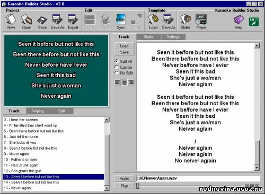The height and width of the screenshot is (194, 265).
Task: Align lyrics left
Action: pyautogui.click(x=118, y=82)
